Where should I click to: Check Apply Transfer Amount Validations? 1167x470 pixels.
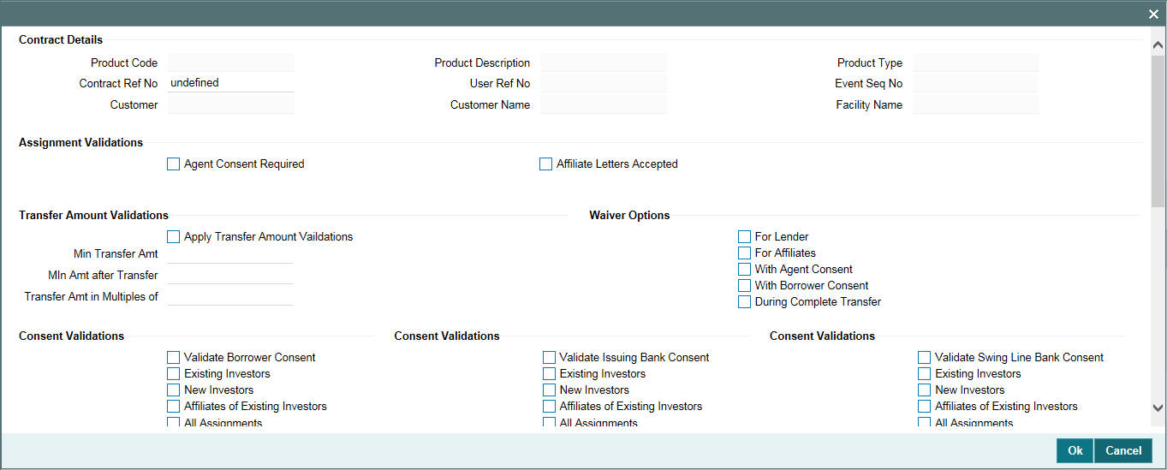[x=174, y=237]
